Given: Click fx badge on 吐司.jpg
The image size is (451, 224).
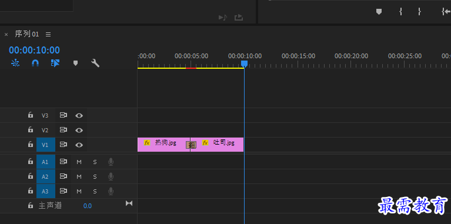Looking at the screenshot, I should pos(205,143).
